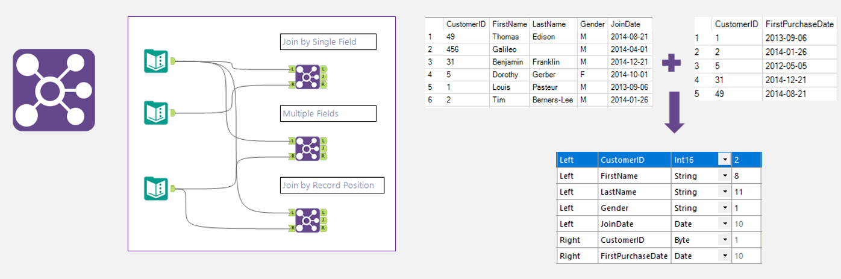The width and height of the screenshot is (841, 279).
Task: Click the FirstPurchaseDate column header
Action: (x=799, y=25)
